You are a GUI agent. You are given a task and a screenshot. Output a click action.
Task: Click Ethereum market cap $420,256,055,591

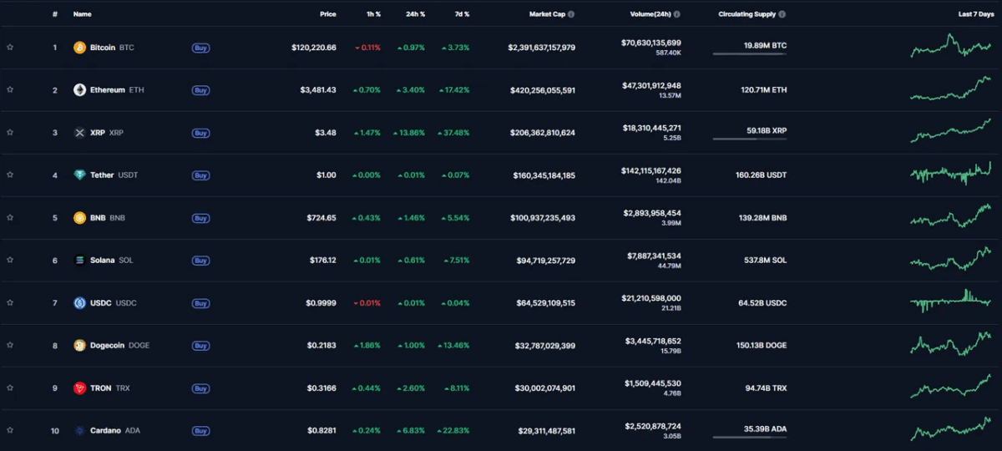[543, 90]
